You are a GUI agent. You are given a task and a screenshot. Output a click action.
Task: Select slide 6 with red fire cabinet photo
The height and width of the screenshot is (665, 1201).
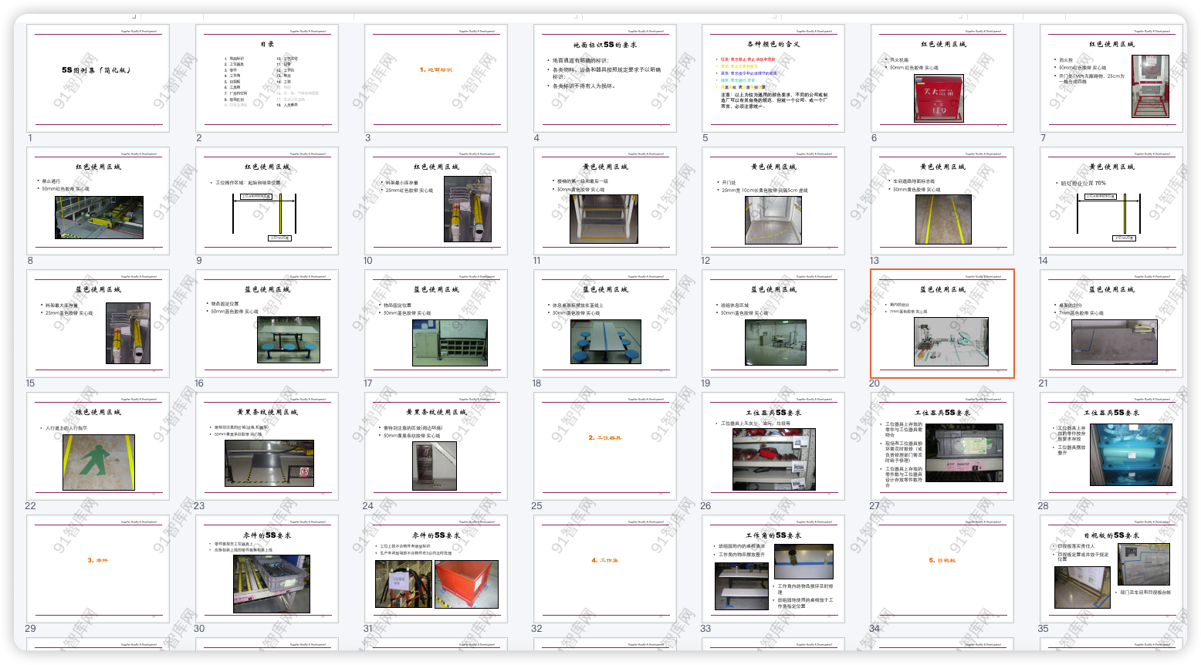tap(942, 78)
